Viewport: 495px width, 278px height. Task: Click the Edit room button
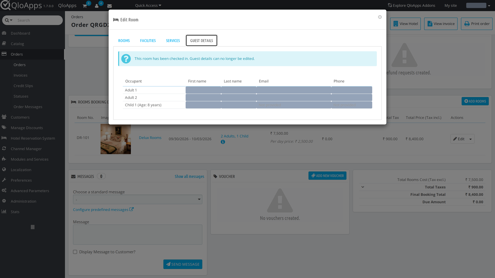459,139
